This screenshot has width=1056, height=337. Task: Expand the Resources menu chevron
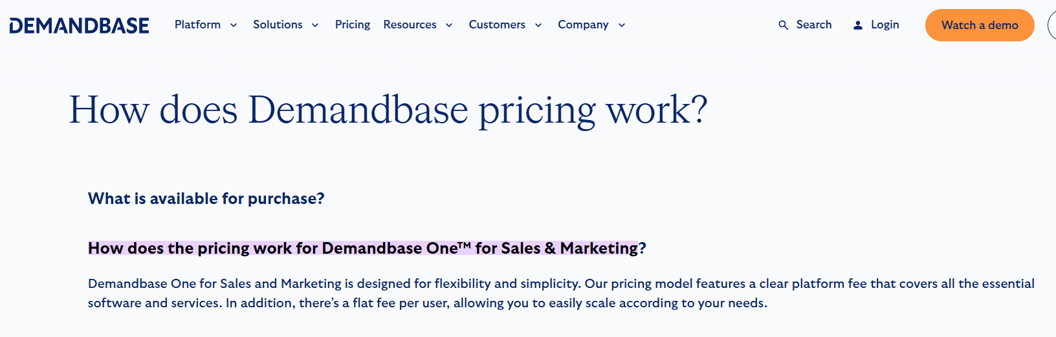(x=449, y=25)
